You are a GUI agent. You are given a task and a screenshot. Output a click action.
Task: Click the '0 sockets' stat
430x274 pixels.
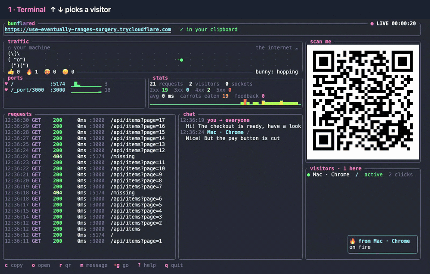coord(239,84)
